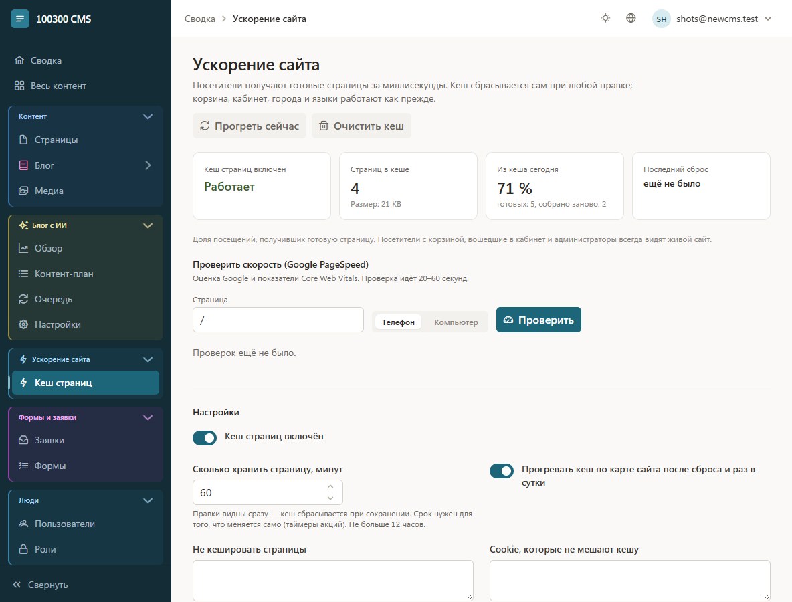The height and width of the screenshot is (602, 792).
Task: Collapse the Формы и заявки section
Action: 147,417
